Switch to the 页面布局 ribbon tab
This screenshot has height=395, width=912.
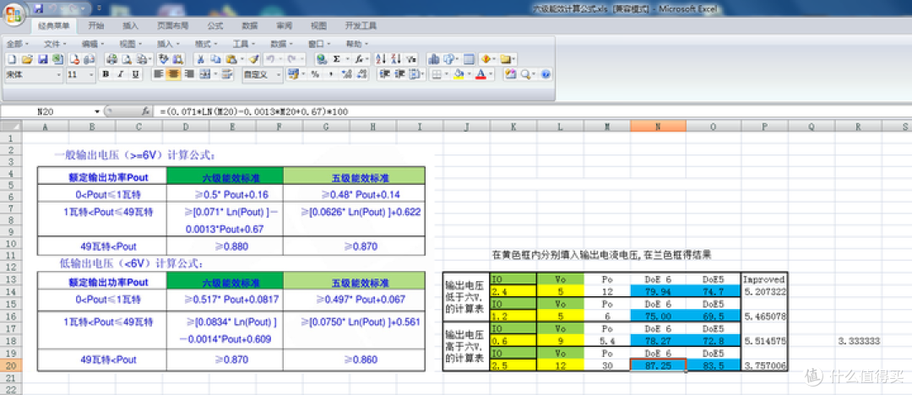click(x=173, y=25)
